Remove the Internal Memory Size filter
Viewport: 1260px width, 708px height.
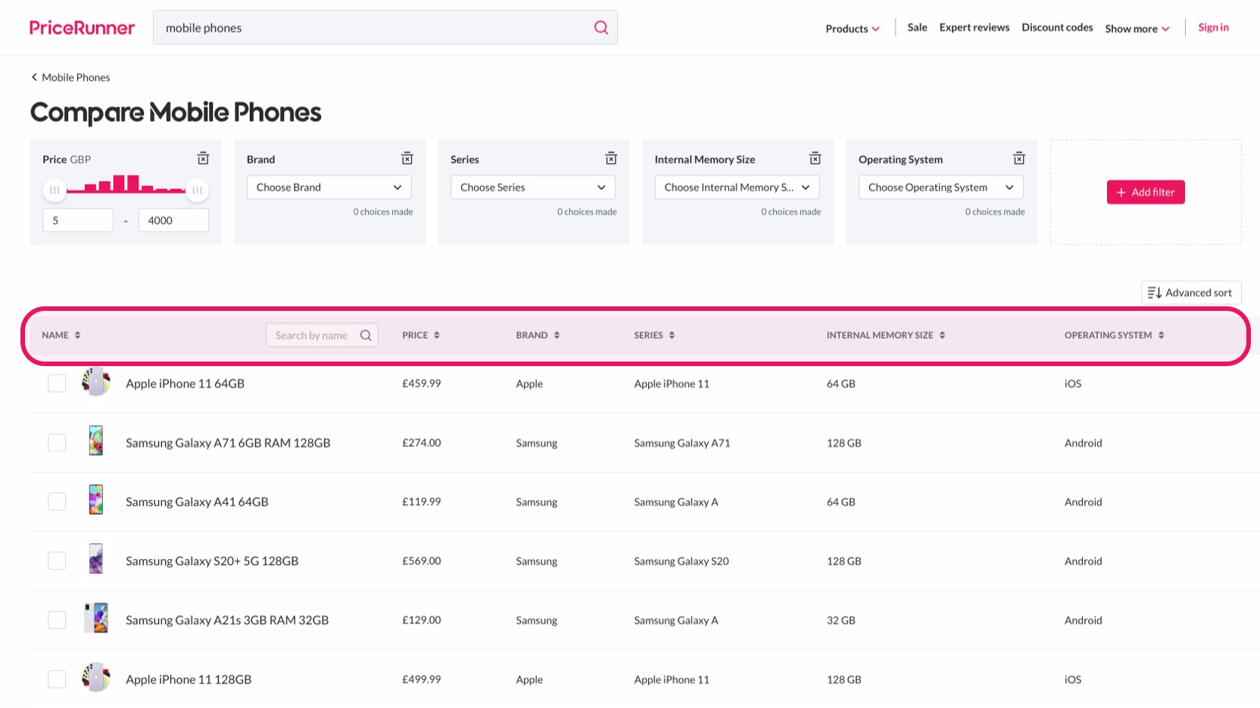[x=816, y=159]
